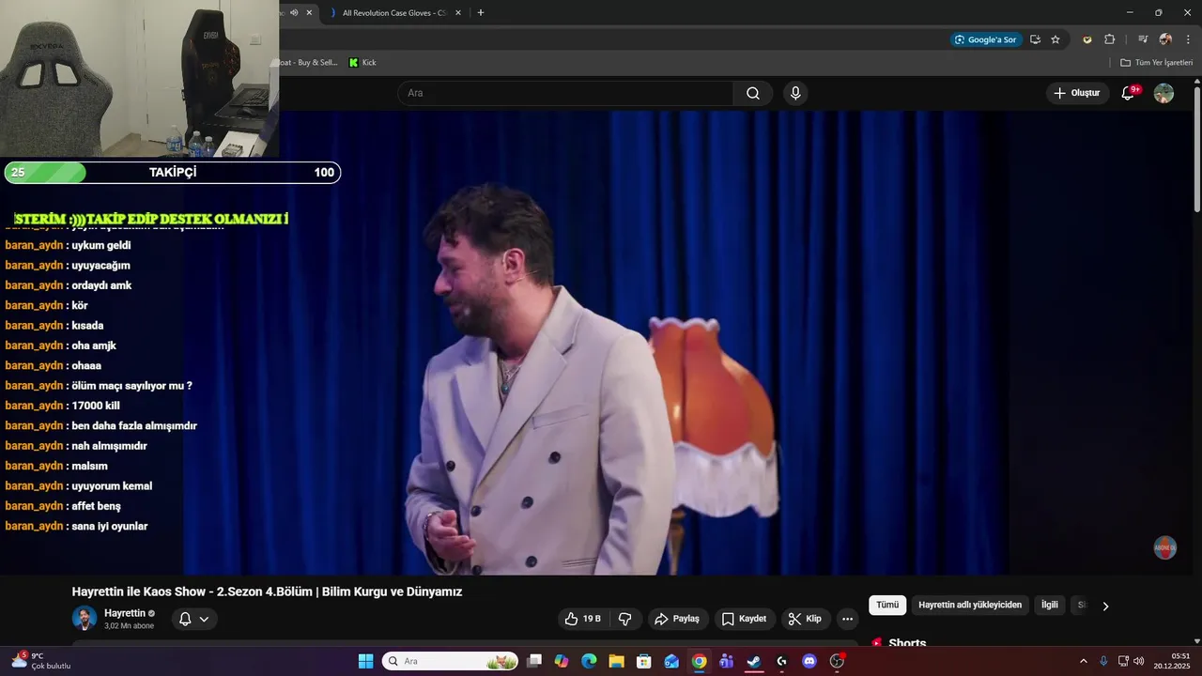The width and height of the screenshot is (1202, 676).
Task: Open the Chrome profile avatar
Action: click(x=1165, y=39)
